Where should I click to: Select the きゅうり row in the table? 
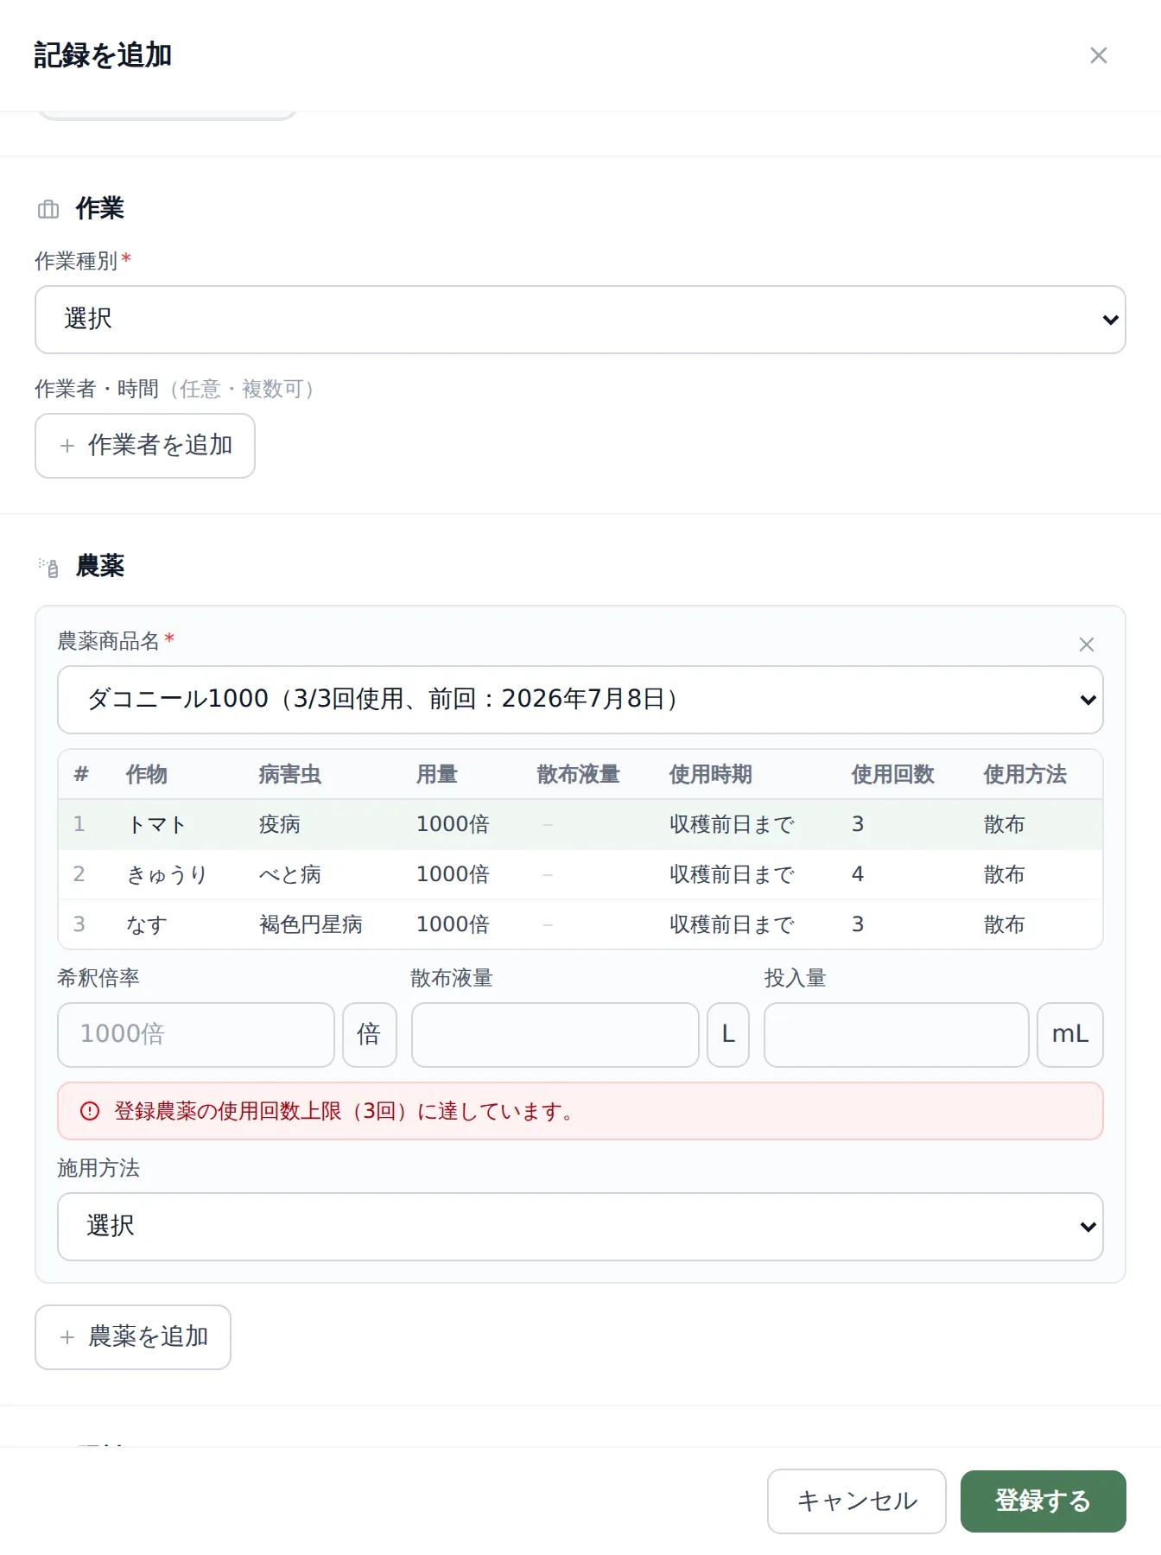pos(580,875)
